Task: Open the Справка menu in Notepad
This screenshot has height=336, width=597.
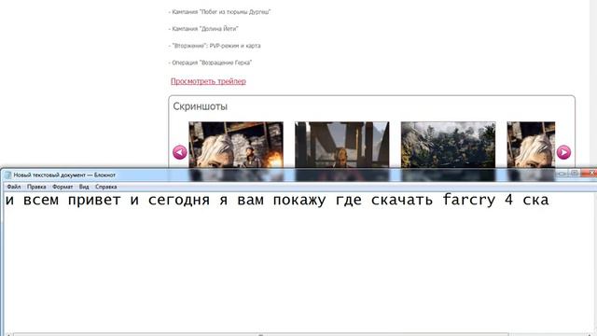Action: pos(105,187)
